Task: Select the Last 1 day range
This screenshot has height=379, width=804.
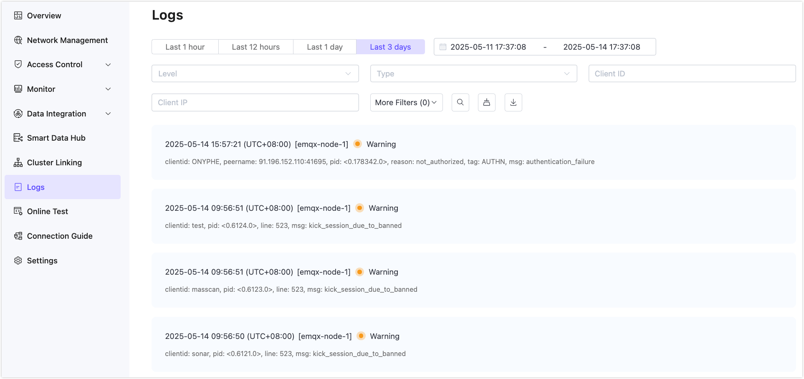Action: click(x=324, y=47)
